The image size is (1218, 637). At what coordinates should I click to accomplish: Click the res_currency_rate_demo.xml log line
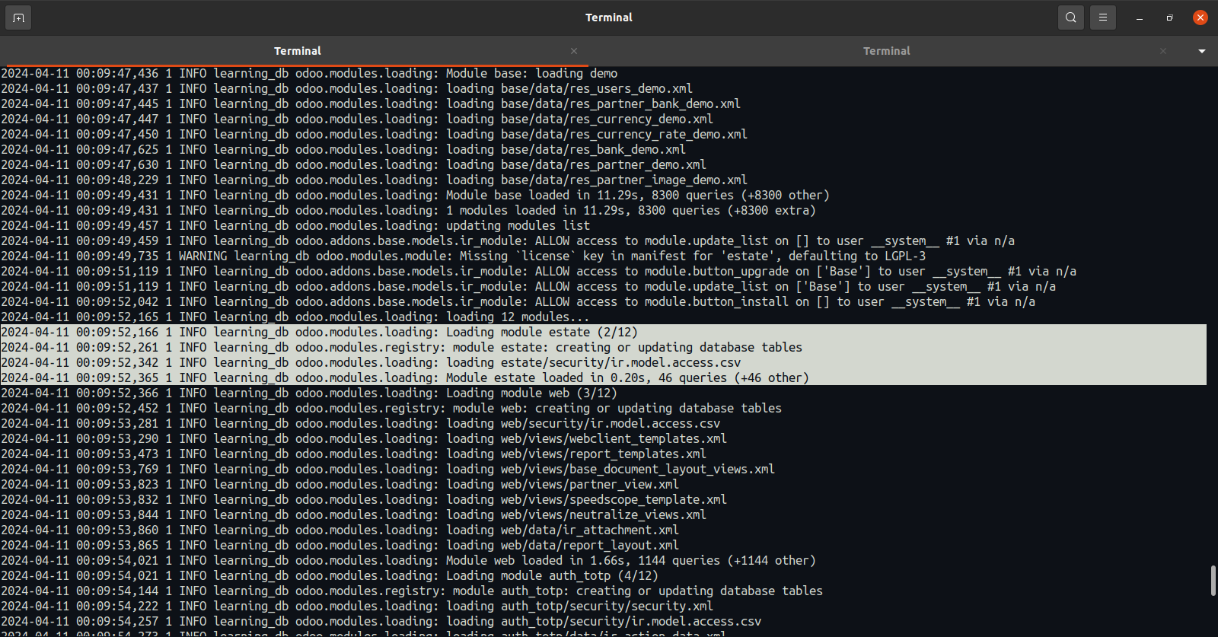point(374,135)
